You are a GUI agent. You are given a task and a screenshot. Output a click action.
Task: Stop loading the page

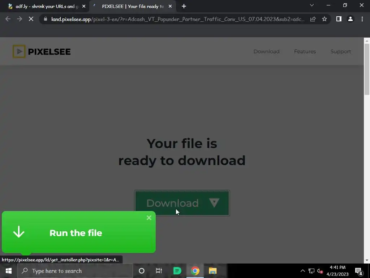tap(31, 19)
